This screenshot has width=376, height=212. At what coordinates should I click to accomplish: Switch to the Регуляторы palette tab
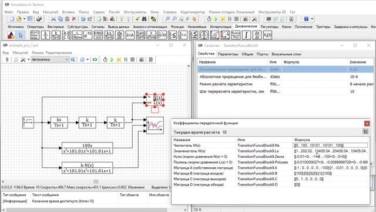point(270,26)
